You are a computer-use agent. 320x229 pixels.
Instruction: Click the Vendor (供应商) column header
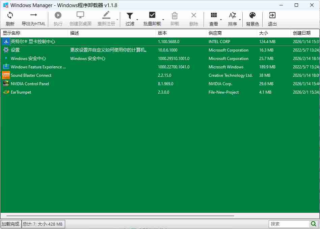coord(231,33)
